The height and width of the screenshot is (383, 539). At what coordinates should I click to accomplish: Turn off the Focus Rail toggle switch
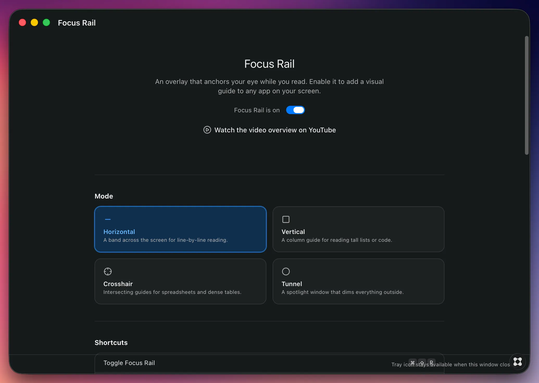coord(295,110)
